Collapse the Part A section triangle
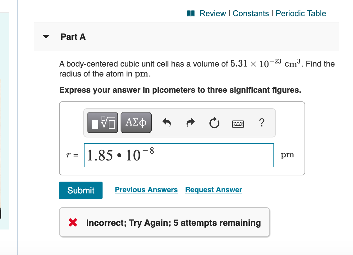353x255 pixels. (46, 36)
